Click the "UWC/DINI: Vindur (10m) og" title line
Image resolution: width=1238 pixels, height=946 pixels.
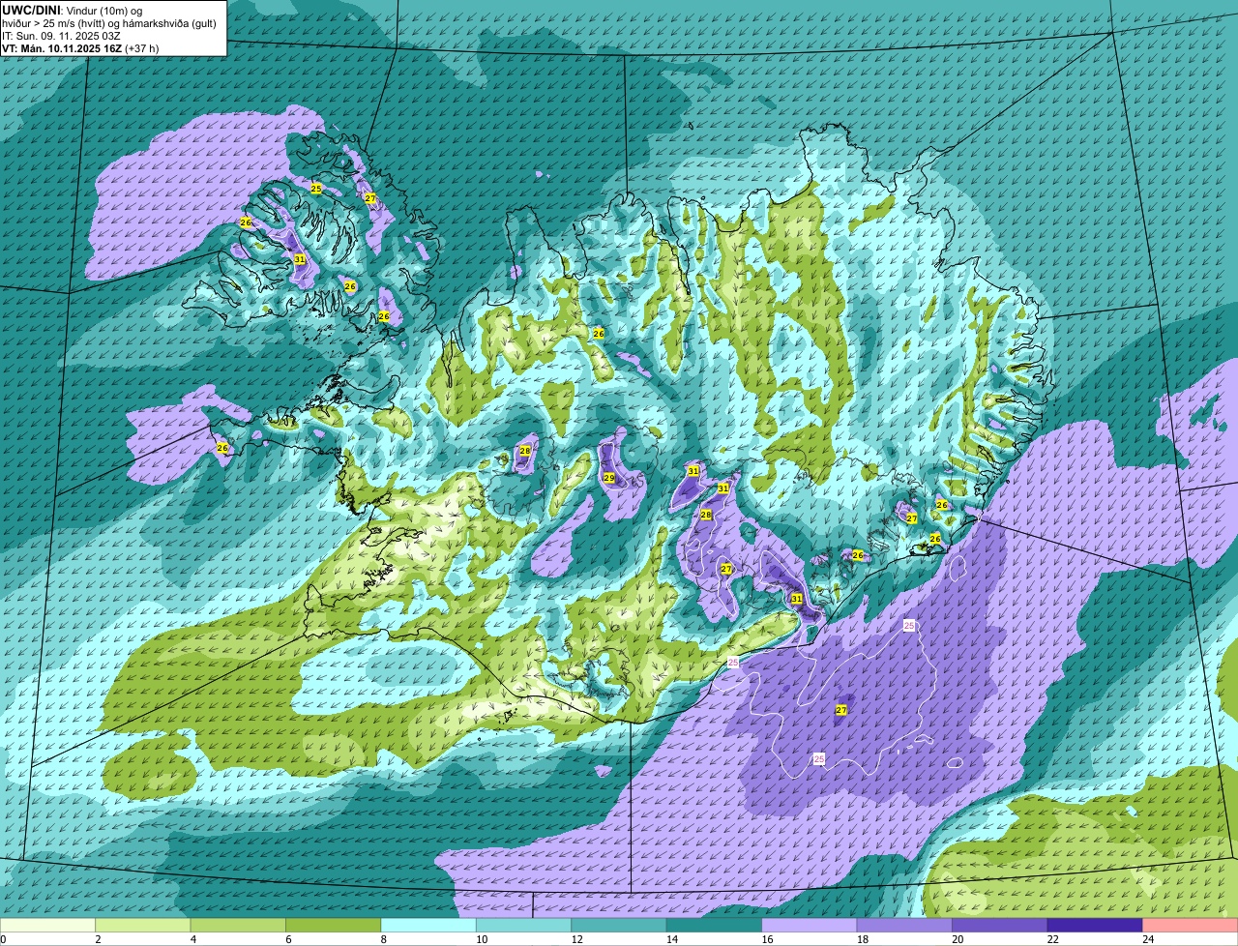tap(73, 9)
